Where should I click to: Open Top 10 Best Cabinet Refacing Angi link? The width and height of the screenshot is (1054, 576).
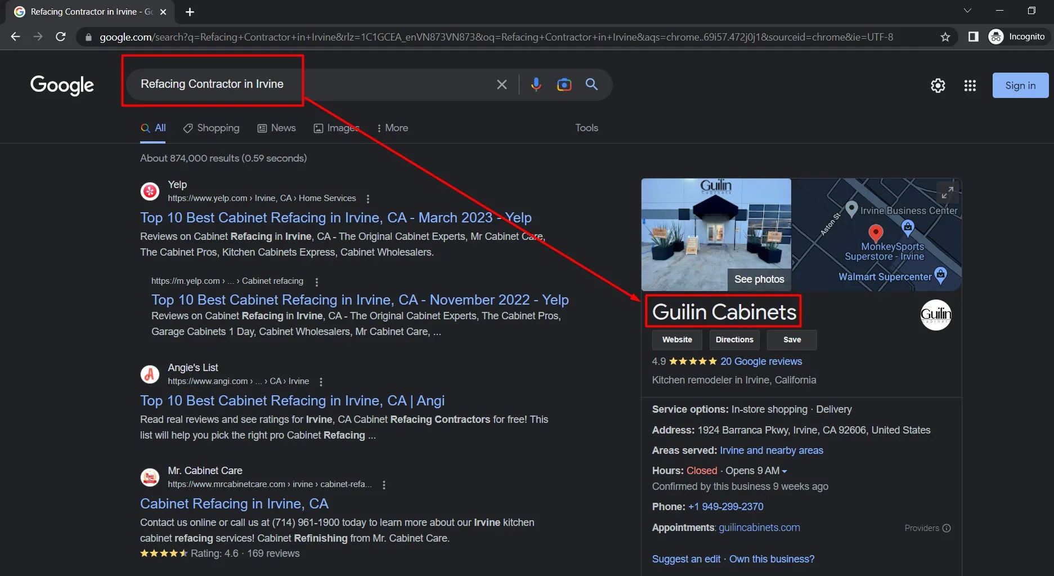(x=292, y=401)
